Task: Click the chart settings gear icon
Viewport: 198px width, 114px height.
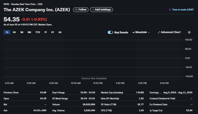Action: point(189,32)
